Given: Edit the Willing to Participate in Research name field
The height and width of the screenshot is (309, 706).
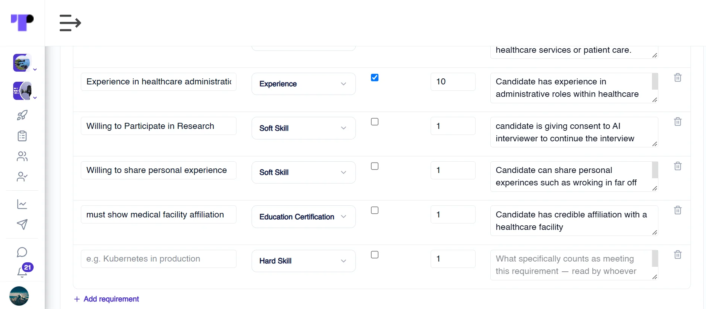Looking at the screenshot, I should coord(159,126).
